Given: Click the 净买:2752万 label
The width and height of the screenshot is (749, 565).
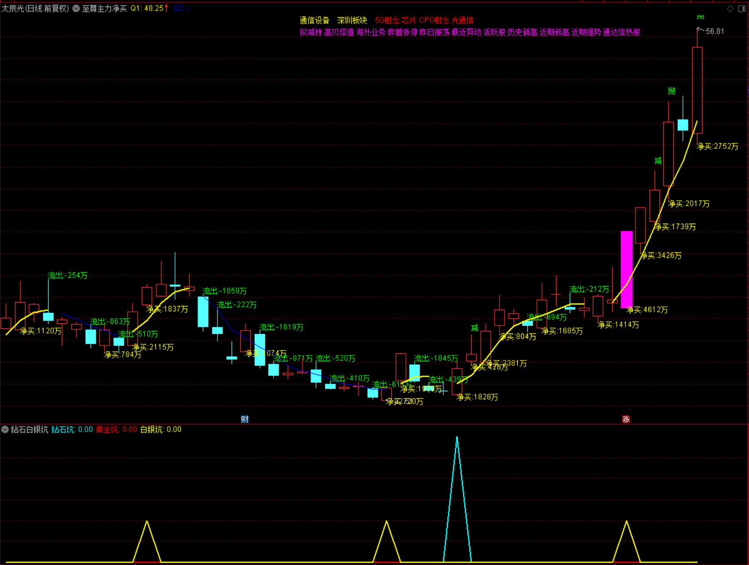Looking at the screenshot, I should click(x=718, y=146).
